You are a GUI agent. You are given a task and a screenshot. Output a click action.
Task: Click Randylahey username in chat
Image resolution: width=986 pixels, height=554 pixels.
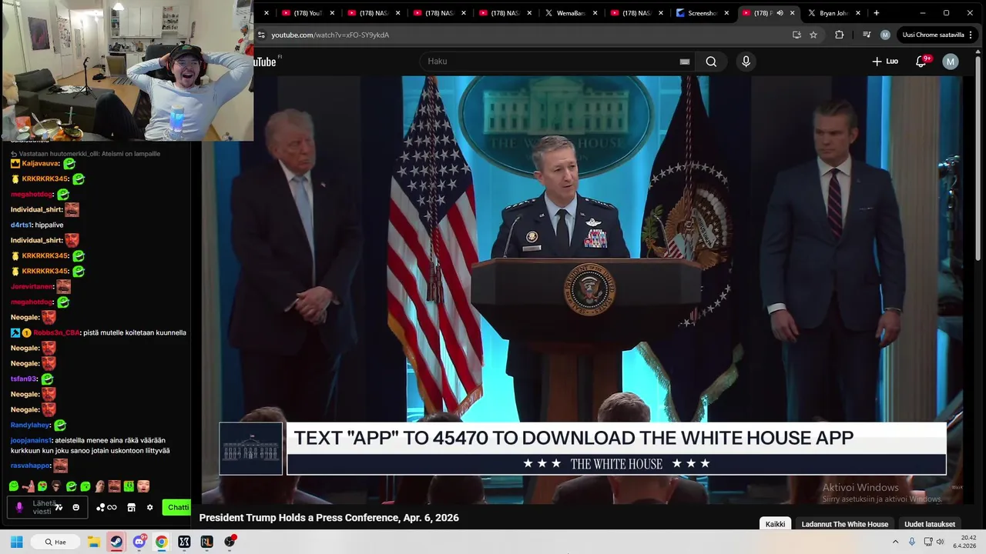[x=30, y=425]
